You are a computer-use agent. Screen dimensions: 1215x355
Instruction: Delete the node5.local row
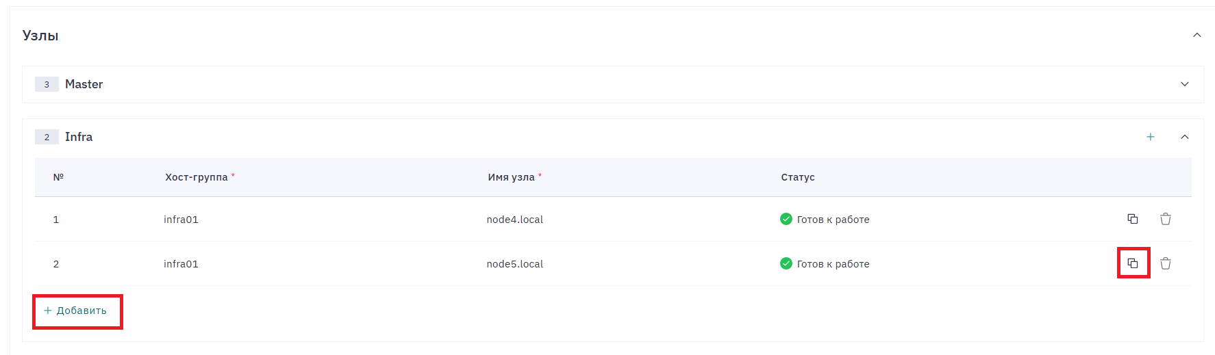[x=1166, y=263]
